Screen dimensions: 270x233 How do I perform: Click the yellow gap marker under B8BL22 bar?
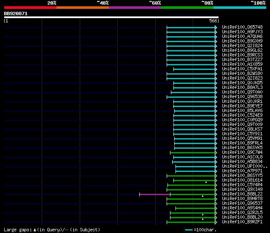coord(202,196)
